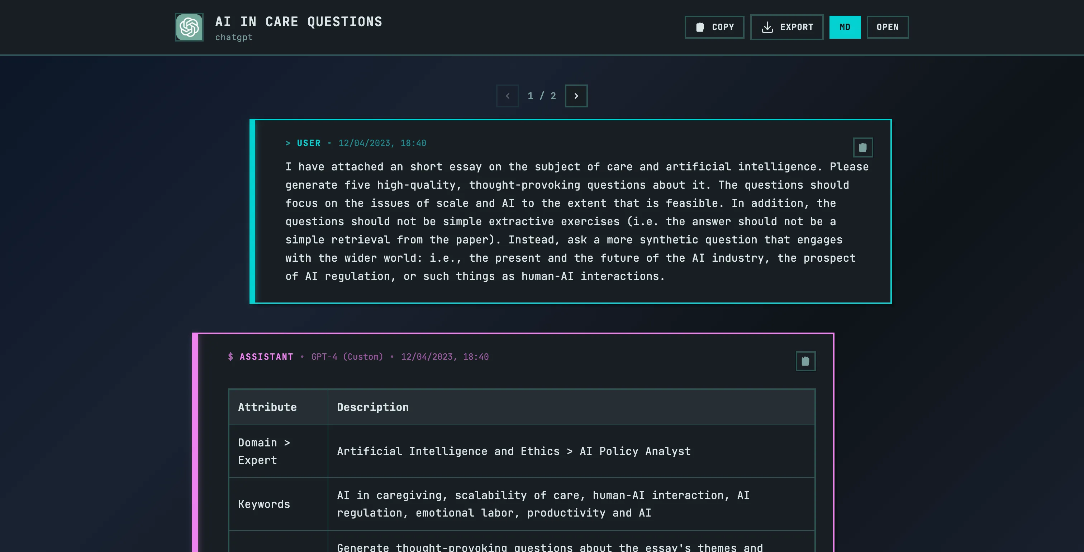Click the 1 / 2 page indicator

coord(542,96)
